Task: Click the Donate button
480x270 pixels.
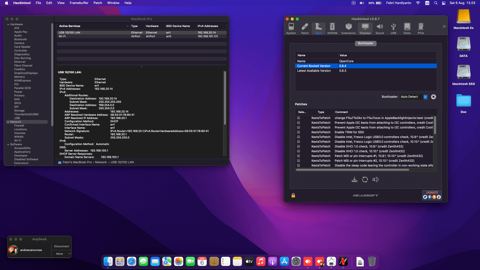Action: pyautogui.click(x=432, y=195)
